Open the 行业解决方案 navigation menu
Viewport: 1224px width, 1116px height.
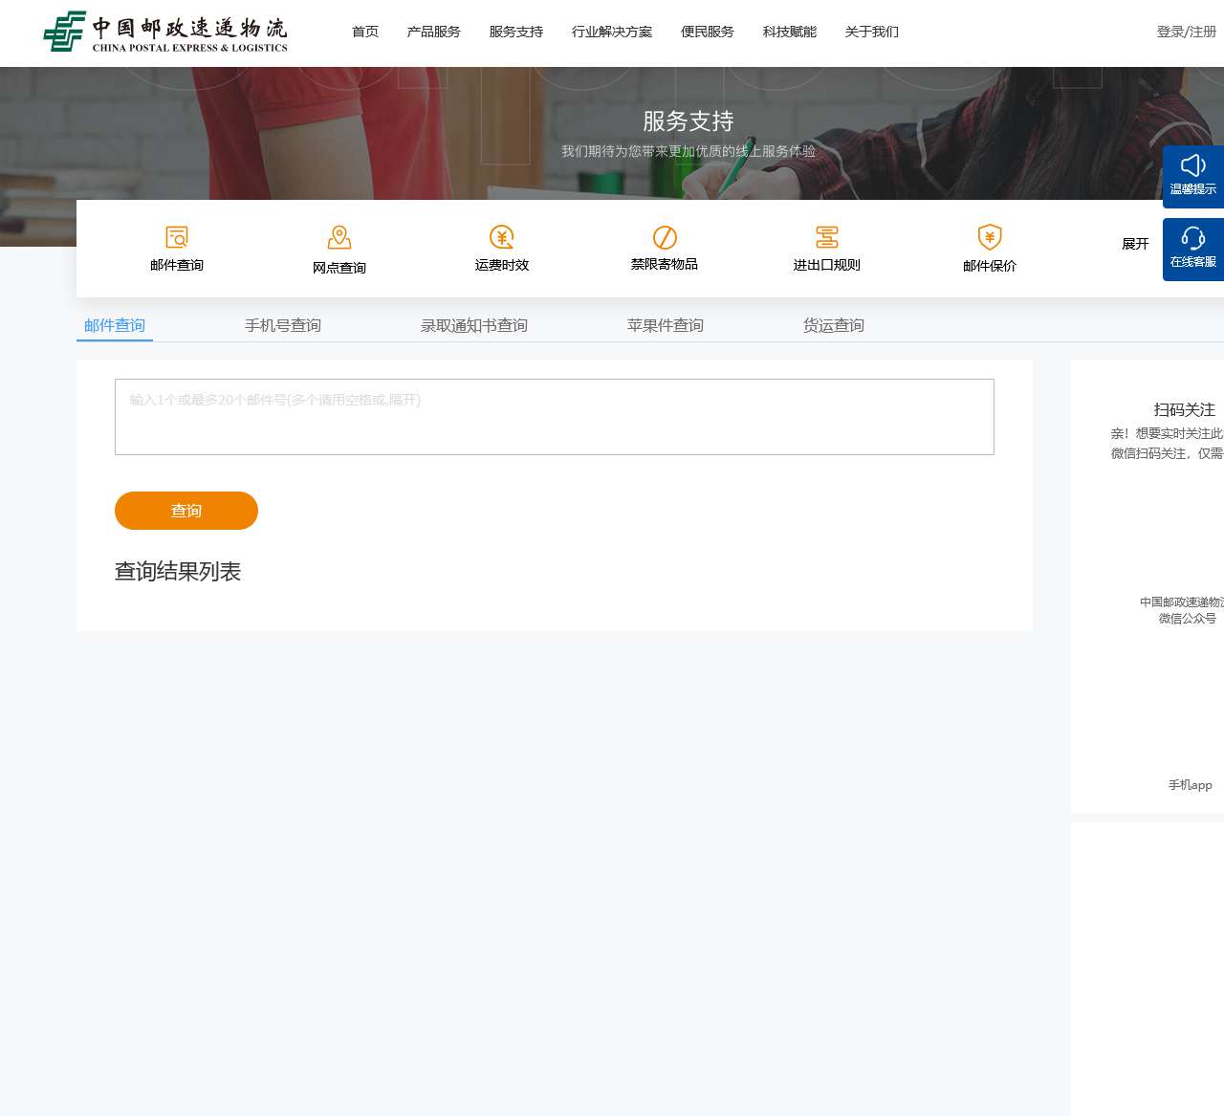click(612, 32)
